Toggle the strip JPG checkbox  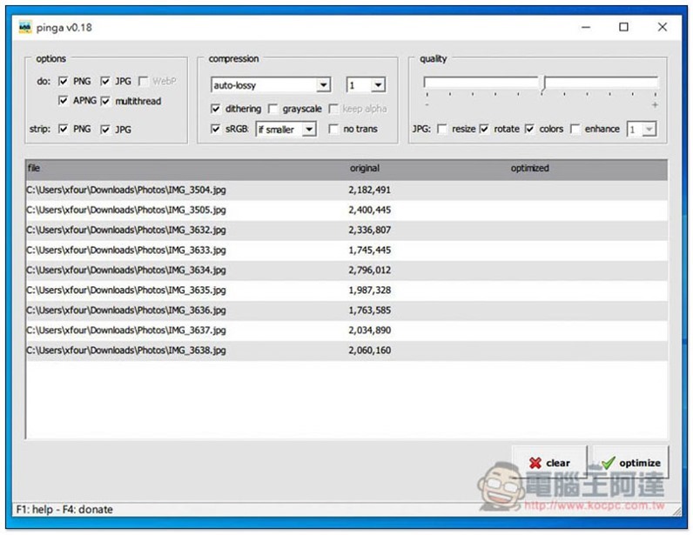coord(105,130)
